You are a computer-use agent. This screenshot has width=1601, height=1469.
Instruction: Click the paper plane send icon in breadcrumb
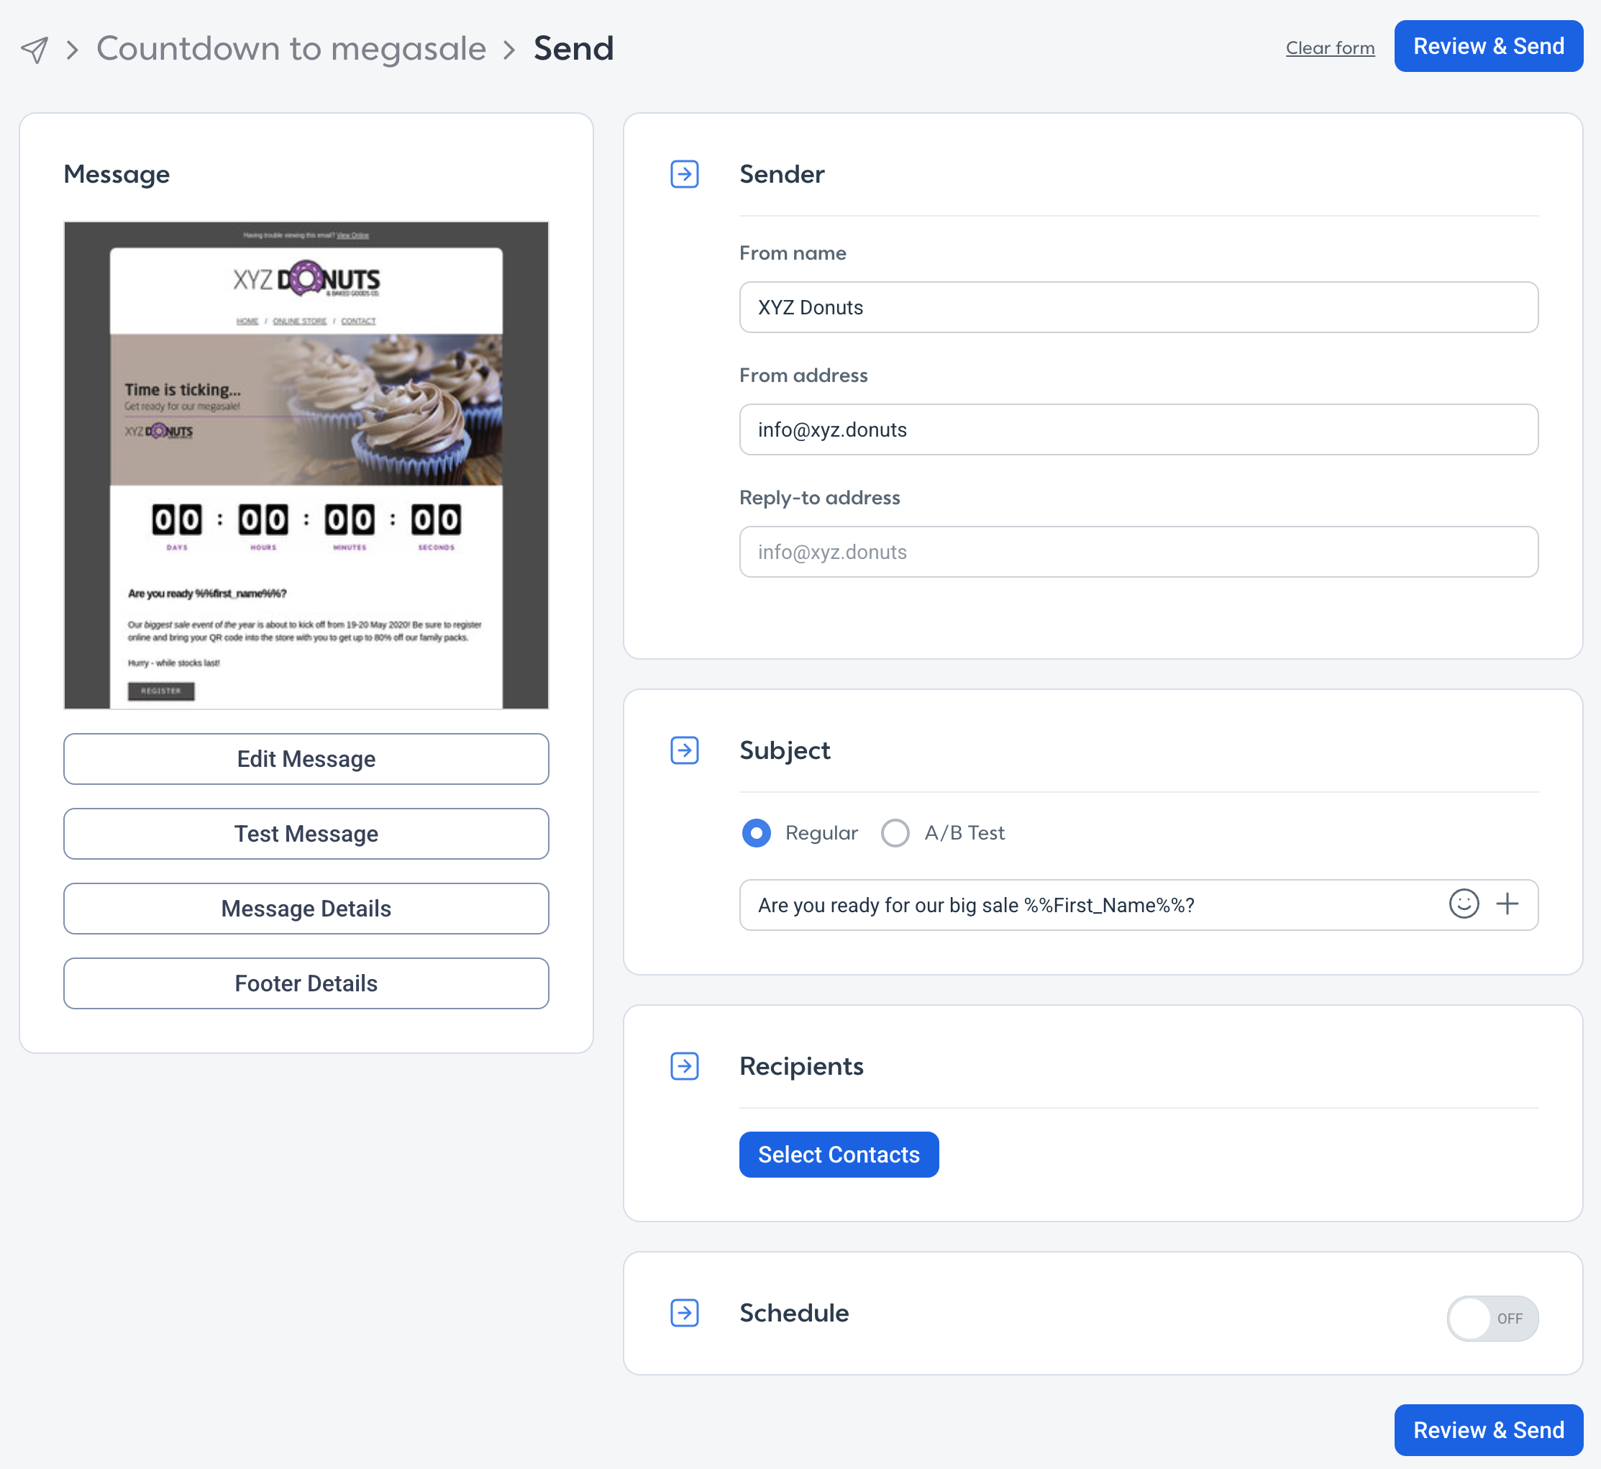[35, 50]
